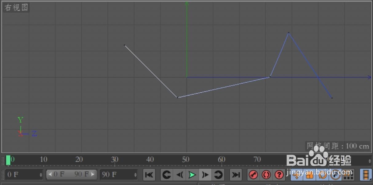373x185 pixels.
Task: Jump to the next keyframe
Action: point(218,175)
